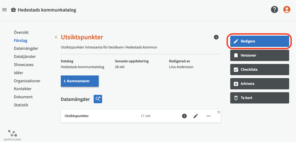Screen dimensions: 296x142
Task: Select the Utsiktspunkter dataset row title
Action: click(77, 116)
